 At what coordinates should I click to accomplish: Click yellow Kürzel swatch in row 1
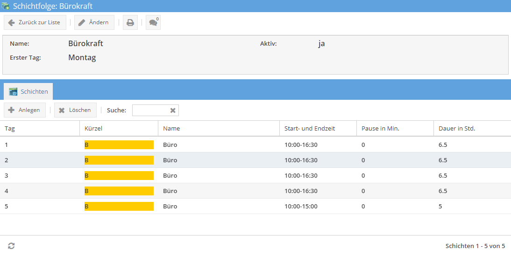click(x=119, y=145)
